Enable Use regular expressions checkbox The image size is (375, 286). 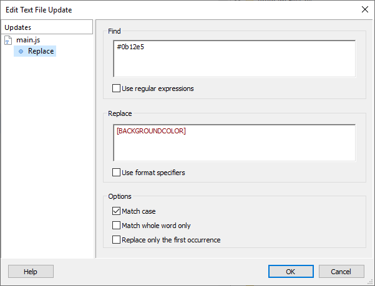pos(116,88)
